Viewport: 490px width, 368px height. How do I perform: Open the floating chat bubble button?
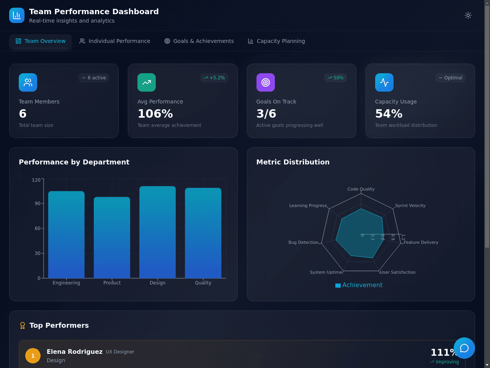point(464,348)
